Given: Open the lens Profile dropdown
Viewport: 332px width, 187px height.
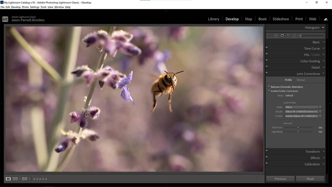Looking at the screenshot, I should pyautogui.click(x=303, y=116).
